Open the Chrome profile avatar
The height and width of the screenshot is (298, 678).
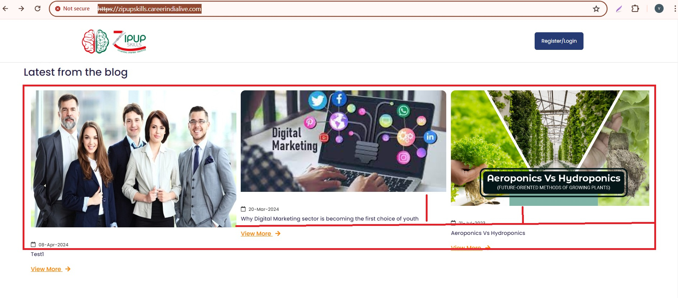click(x=659, y=9)
